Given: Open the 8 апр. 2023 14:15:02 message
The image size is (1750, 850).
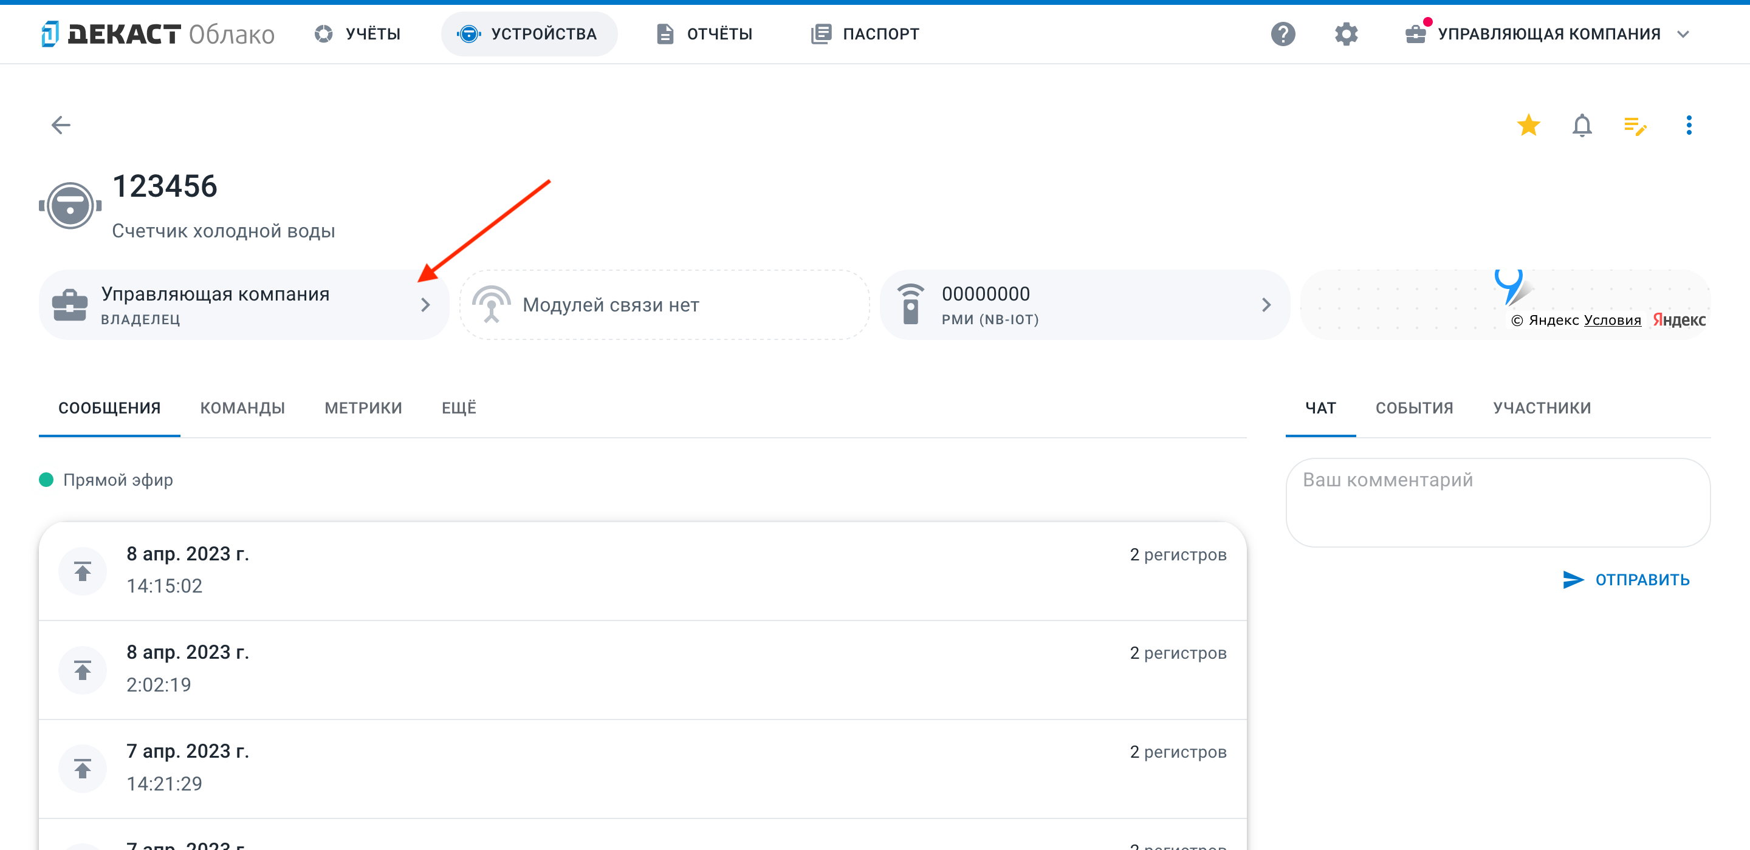Looking at the screenshot, I should click(x=643, y=571).
